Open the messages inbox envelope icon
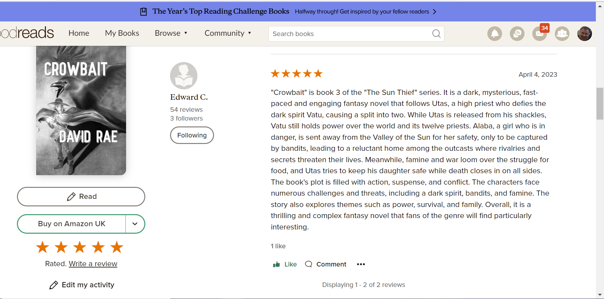Screen dimensions: 604x299 539,33
